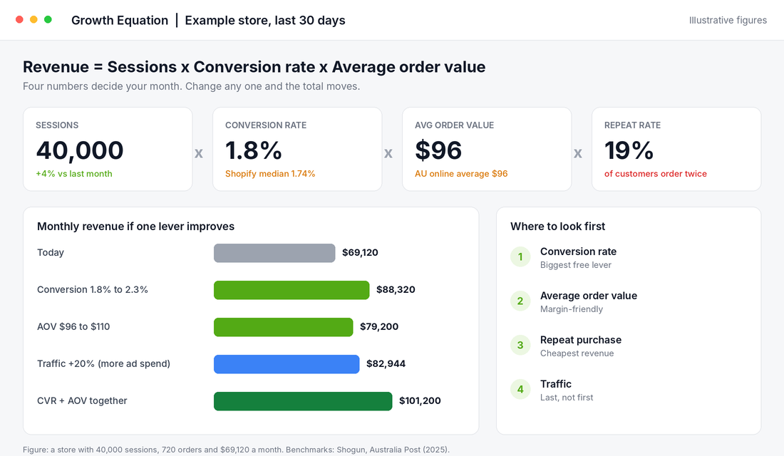Click the green maximize window dot
The width and height of the screenshot is (784, 456).
(x=48, y=19)
